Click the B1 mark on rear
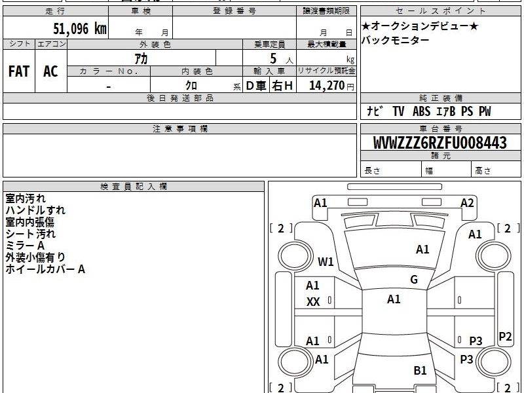Screen dimensions: 524x393 [x=420, y=370]
